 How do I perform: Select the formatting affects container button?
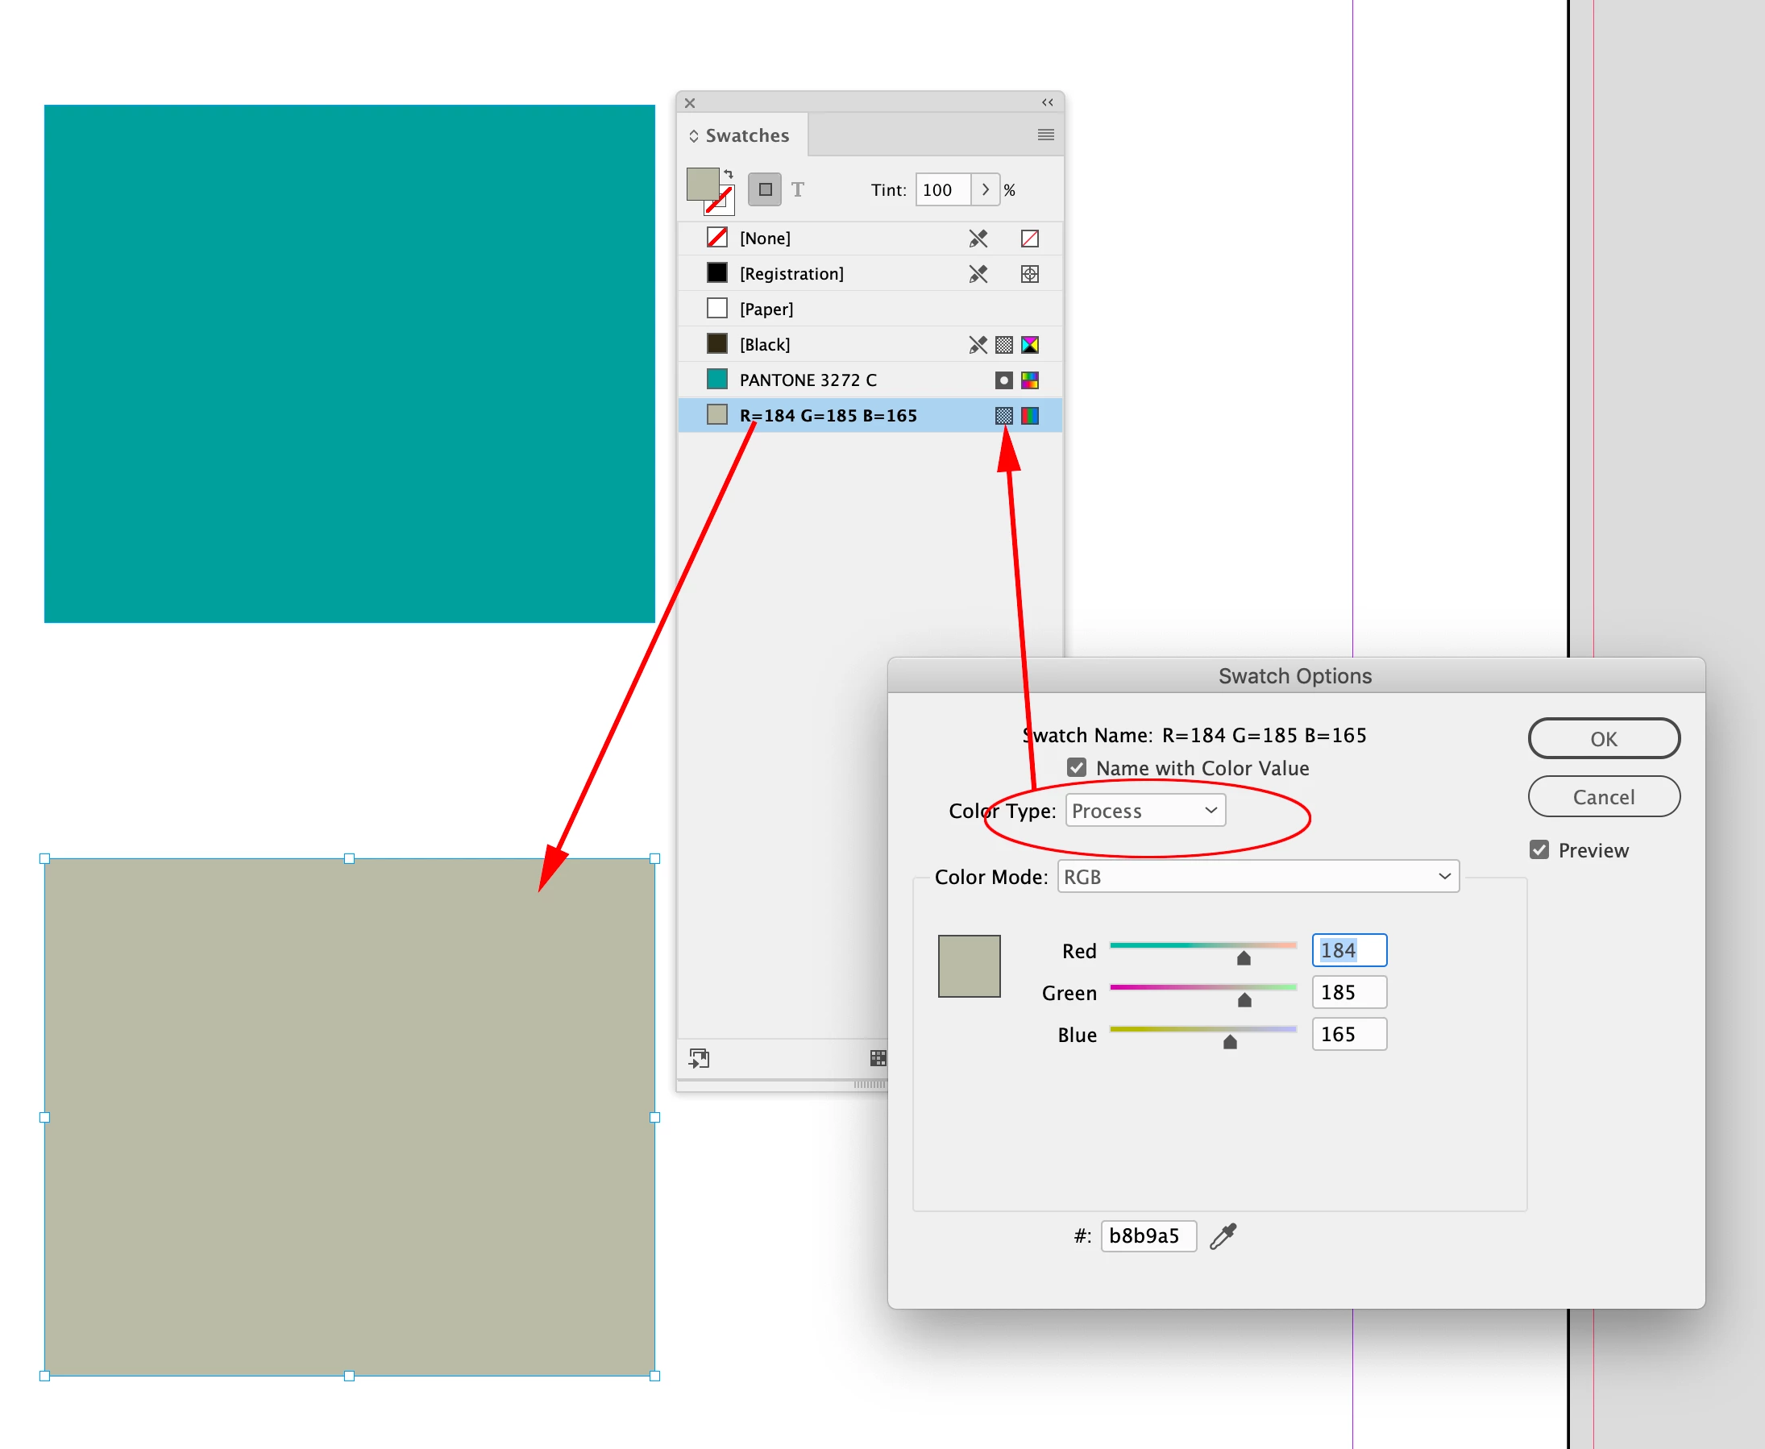[x=764, y=189]
